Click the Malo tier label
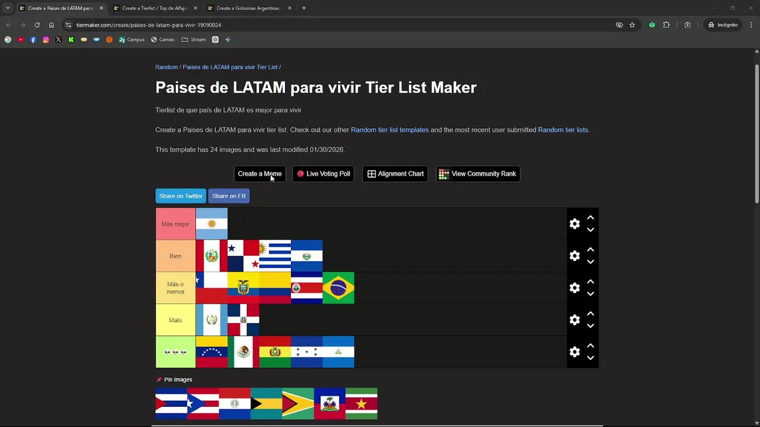This screenshot has height=427, width=760. click(x=175, y=320)
